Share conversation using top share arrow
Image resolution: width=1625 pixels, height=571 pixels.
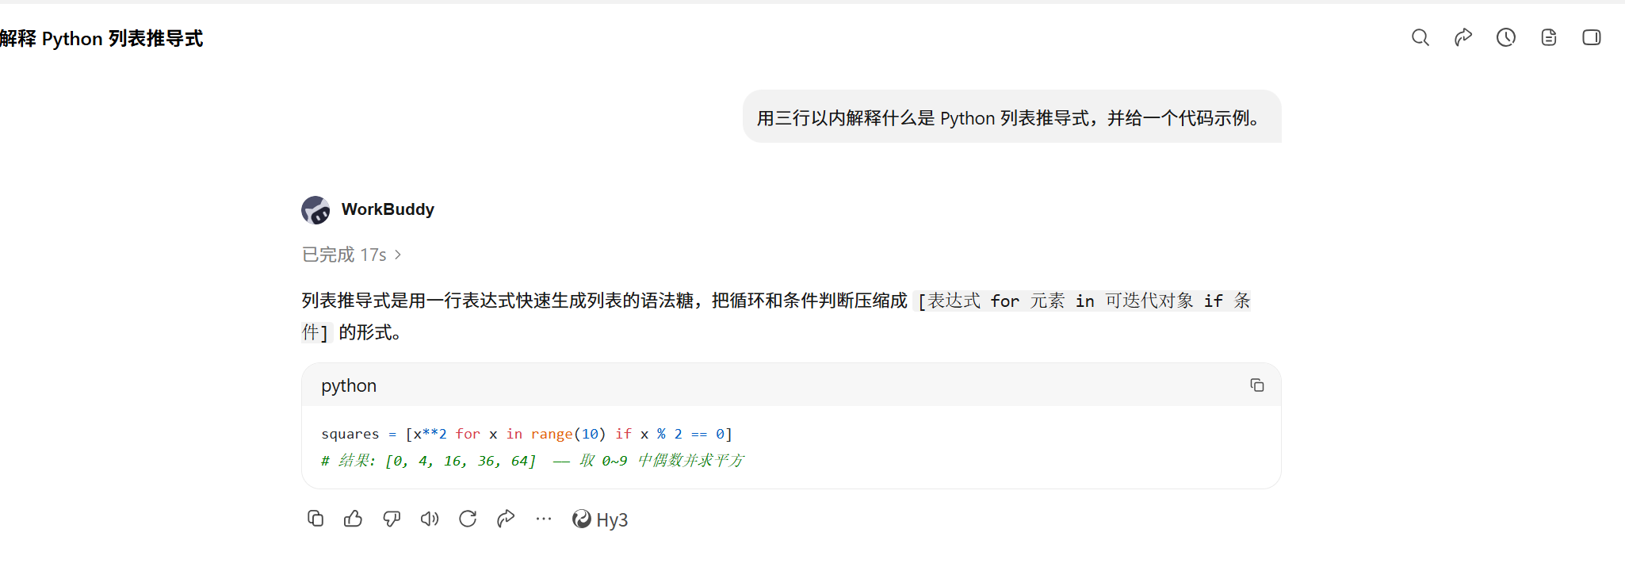point(1463,37)
